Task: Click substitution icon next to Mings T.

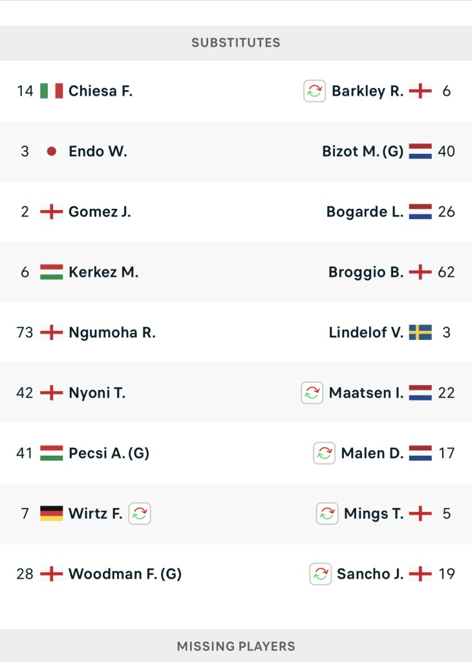Action: click(327, 514)
